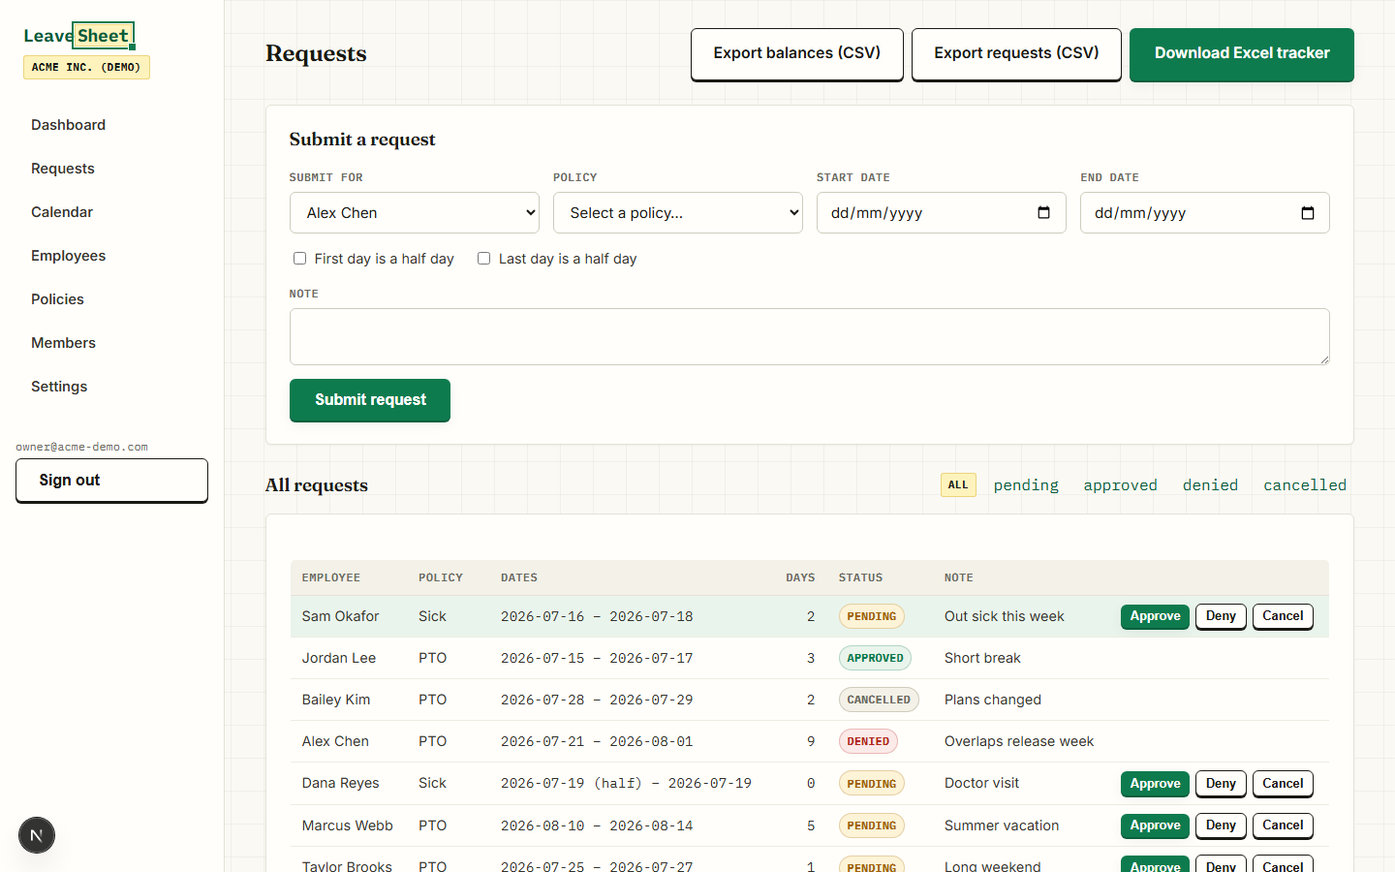The width and height of the screenshot is (1395, 872).
Task: Open the start date calendar picker icon
Action: click(1043, 213)
